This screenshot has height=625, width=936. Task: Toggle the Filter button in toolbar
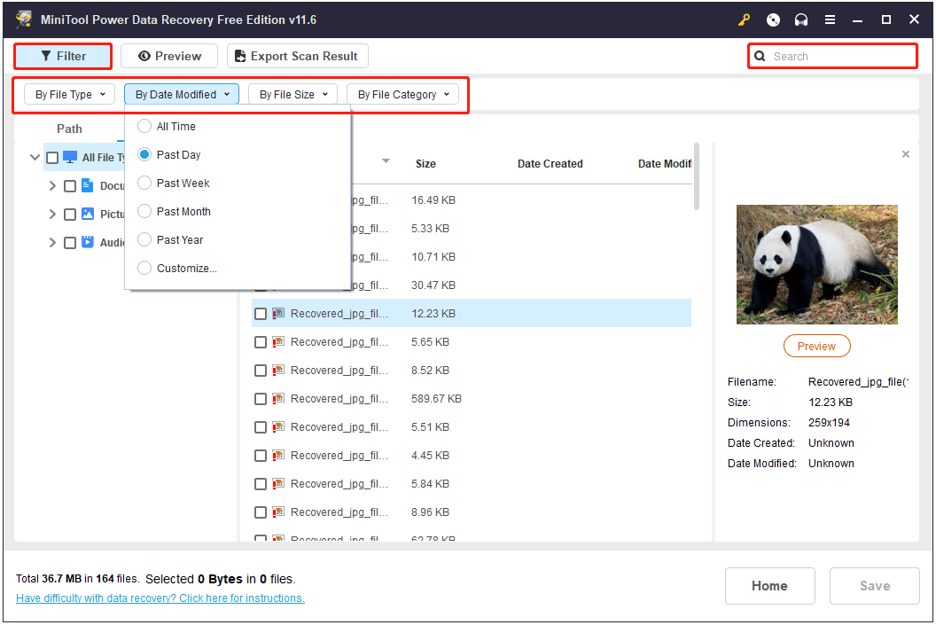pos(63,57)
